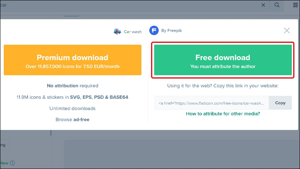Copy the attribution link with the Copy button

pos(280,103)
